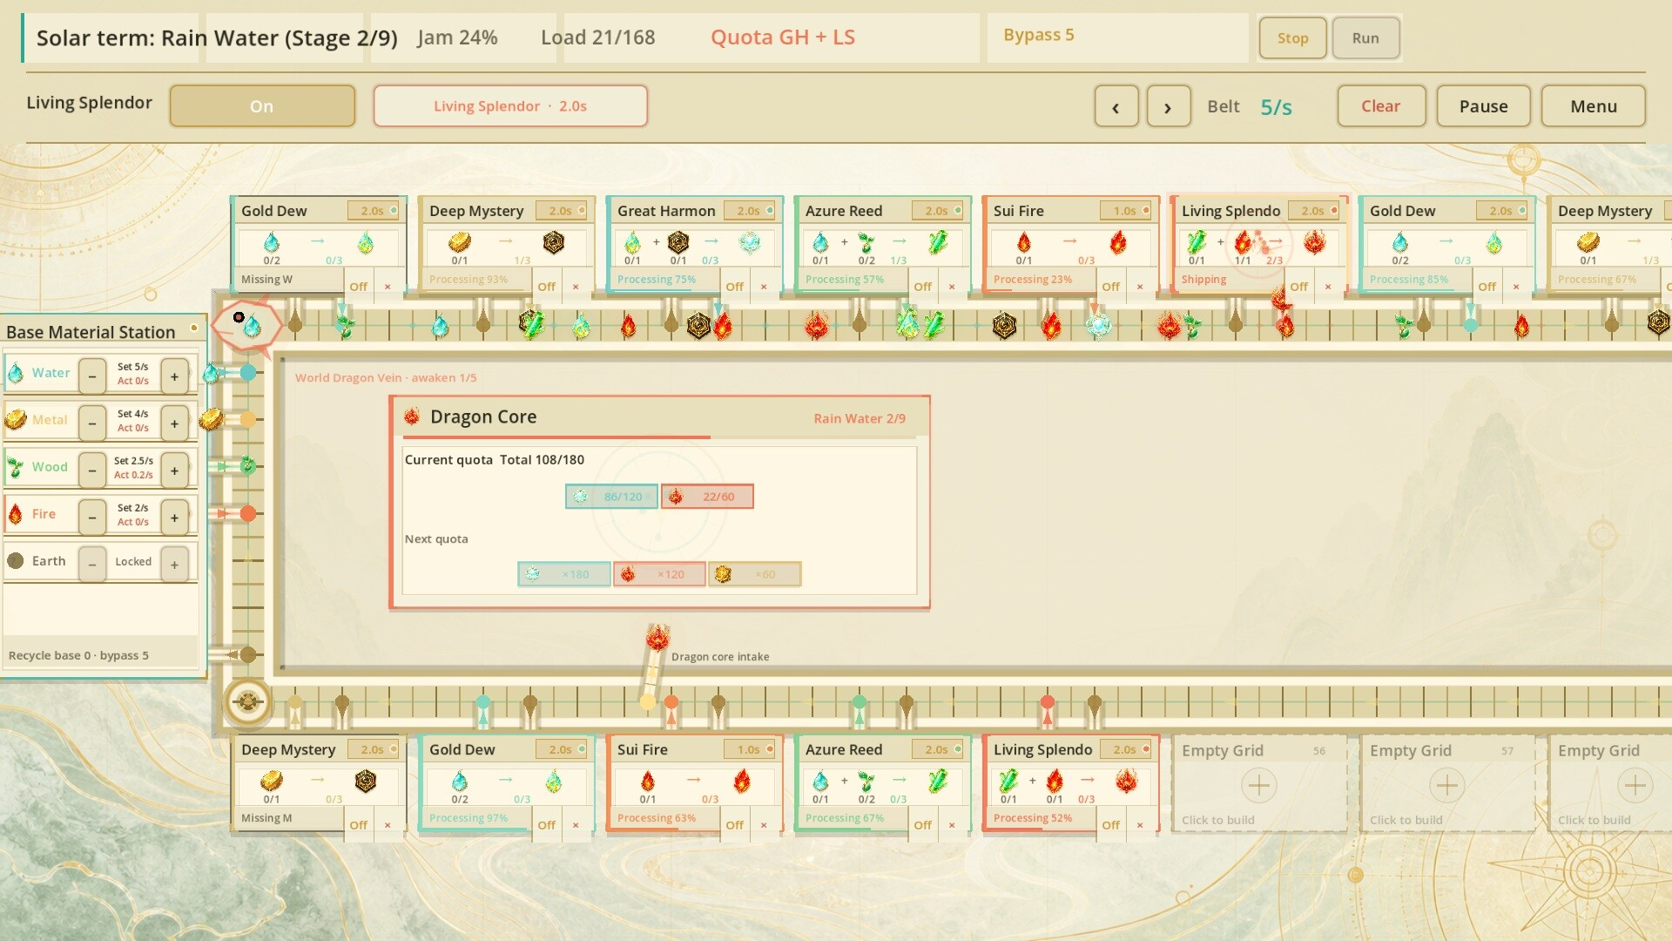
Task: Toggle Off on bottom Living Splendo machine
Action: pos(1111,824)
